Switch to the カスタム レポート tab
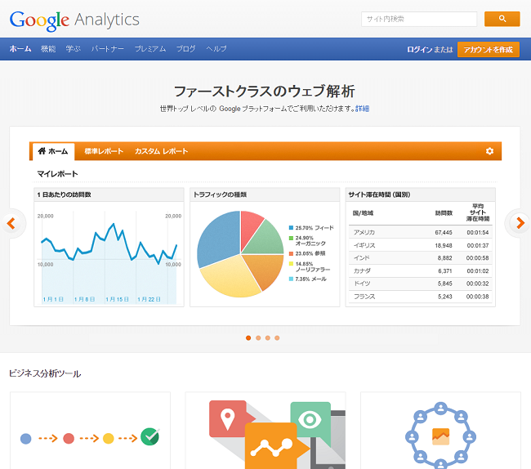 161,151
